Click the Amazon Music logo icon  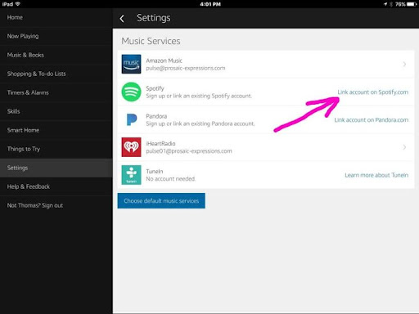[x=131, y=64]
